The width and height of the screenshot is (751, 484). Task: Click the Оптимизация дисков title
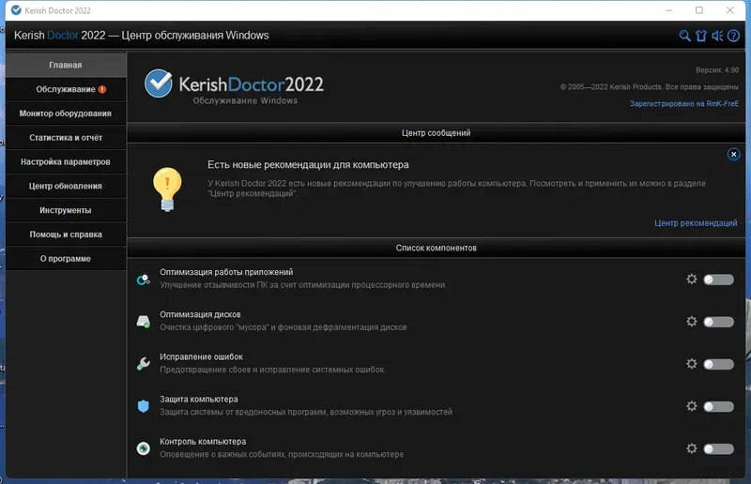pyautogui.click(x=200, y=314)
